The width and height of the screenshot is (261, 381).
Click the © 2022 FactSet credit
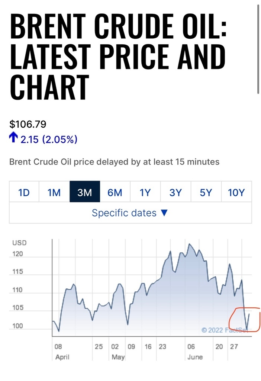[x=225, y=330]
